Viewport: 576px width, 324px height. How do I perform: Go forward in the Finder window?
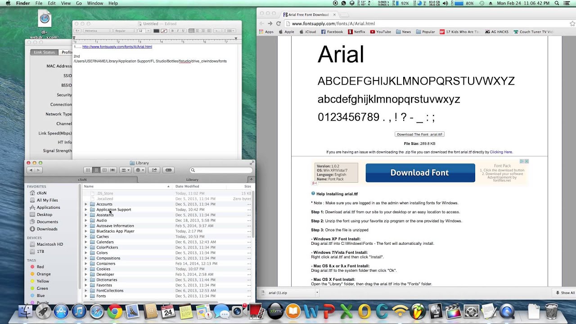[38, 170]
